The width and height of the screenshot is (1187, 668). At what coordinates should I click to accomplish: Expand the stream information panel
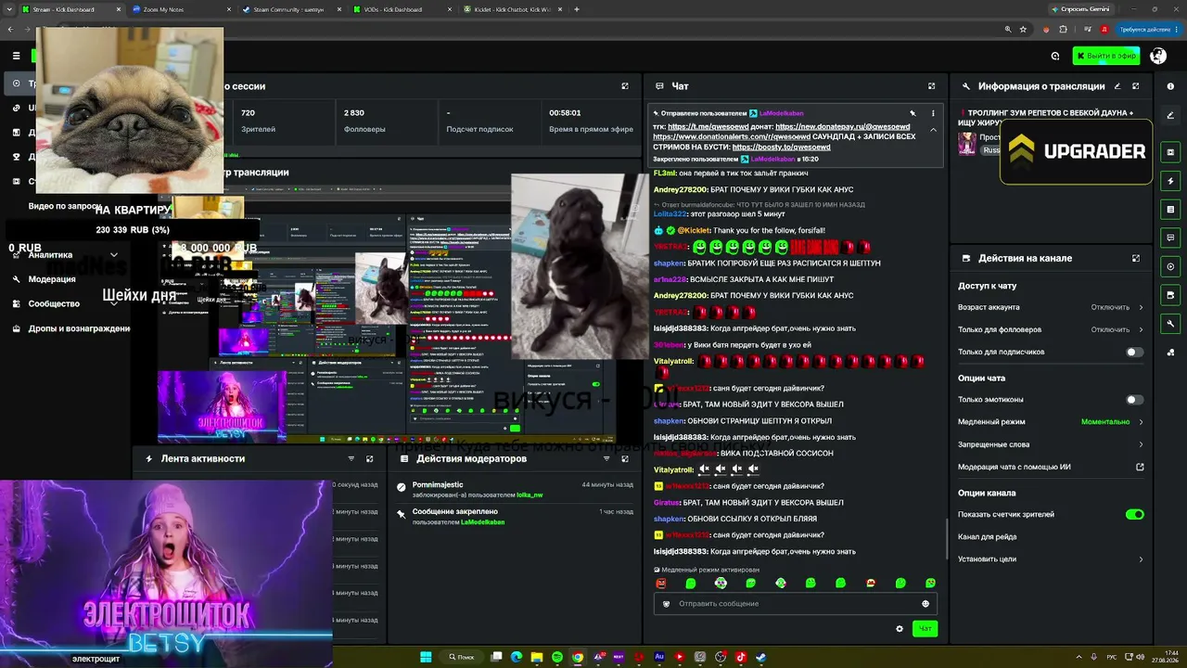1135,86
